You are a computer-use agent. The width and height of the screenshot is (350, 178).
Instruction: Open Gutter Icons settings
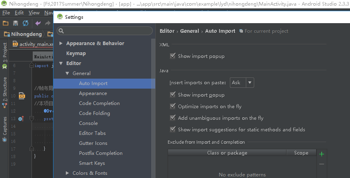point(93,143)
